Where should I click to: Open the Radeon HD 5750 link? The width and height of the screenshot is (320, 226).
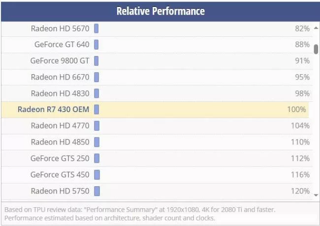click(x=60, y=191)
